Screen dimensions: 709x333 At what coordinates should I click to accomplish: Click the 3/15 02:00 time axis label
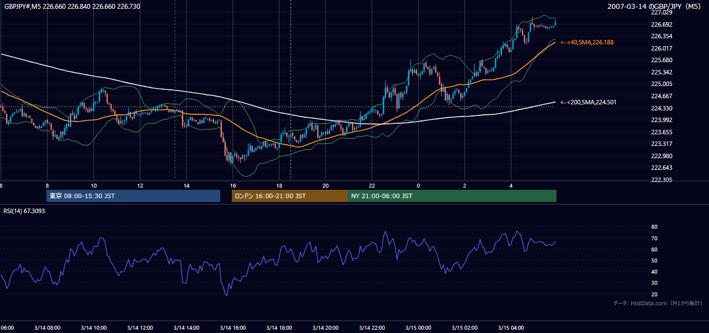click(x=465, y=328)
